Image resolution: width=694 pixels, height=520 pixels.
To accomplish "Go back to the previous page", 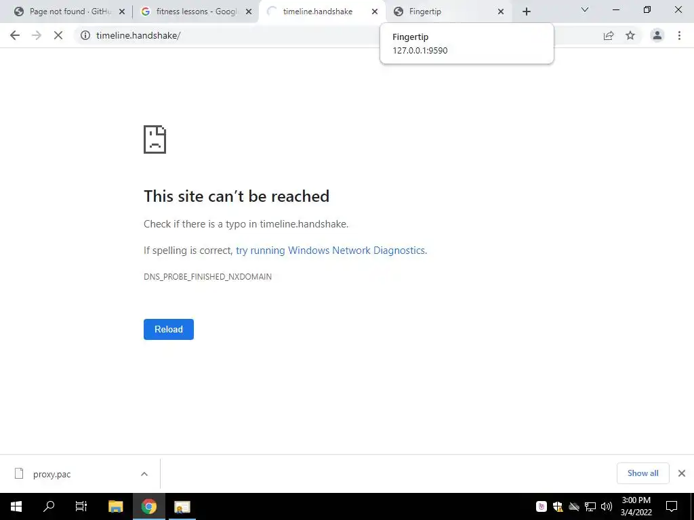I will coord(15,35).
